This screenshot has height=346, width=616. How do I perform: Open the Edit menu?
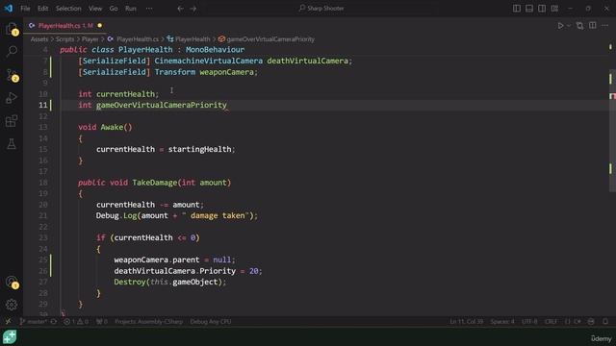(42, 9)
